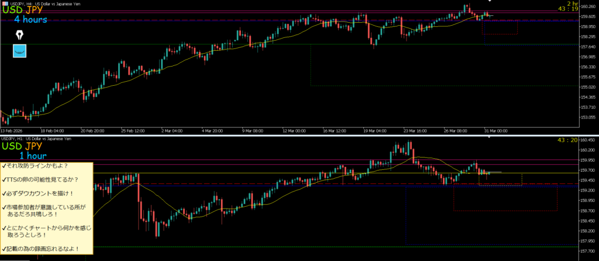
Task: Select the "1 hour" timeframe label
Action: (32, 156)
